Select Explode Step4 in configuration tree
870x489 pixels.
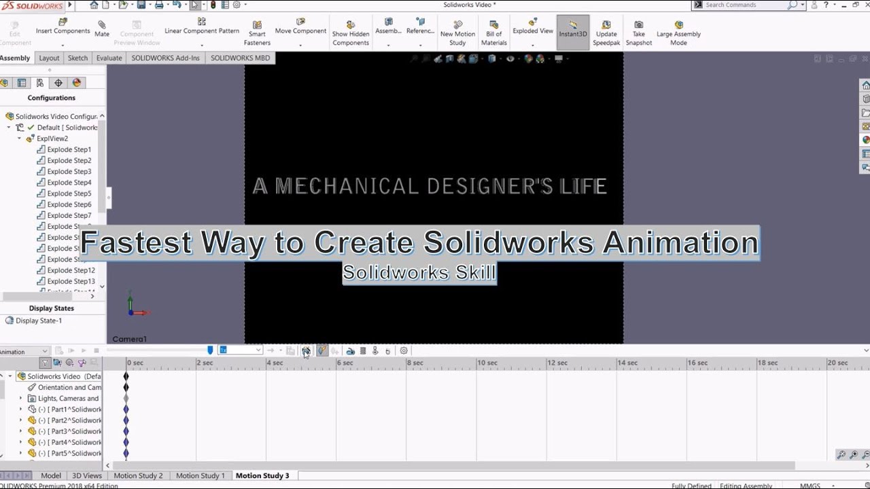tap(65, 182)
